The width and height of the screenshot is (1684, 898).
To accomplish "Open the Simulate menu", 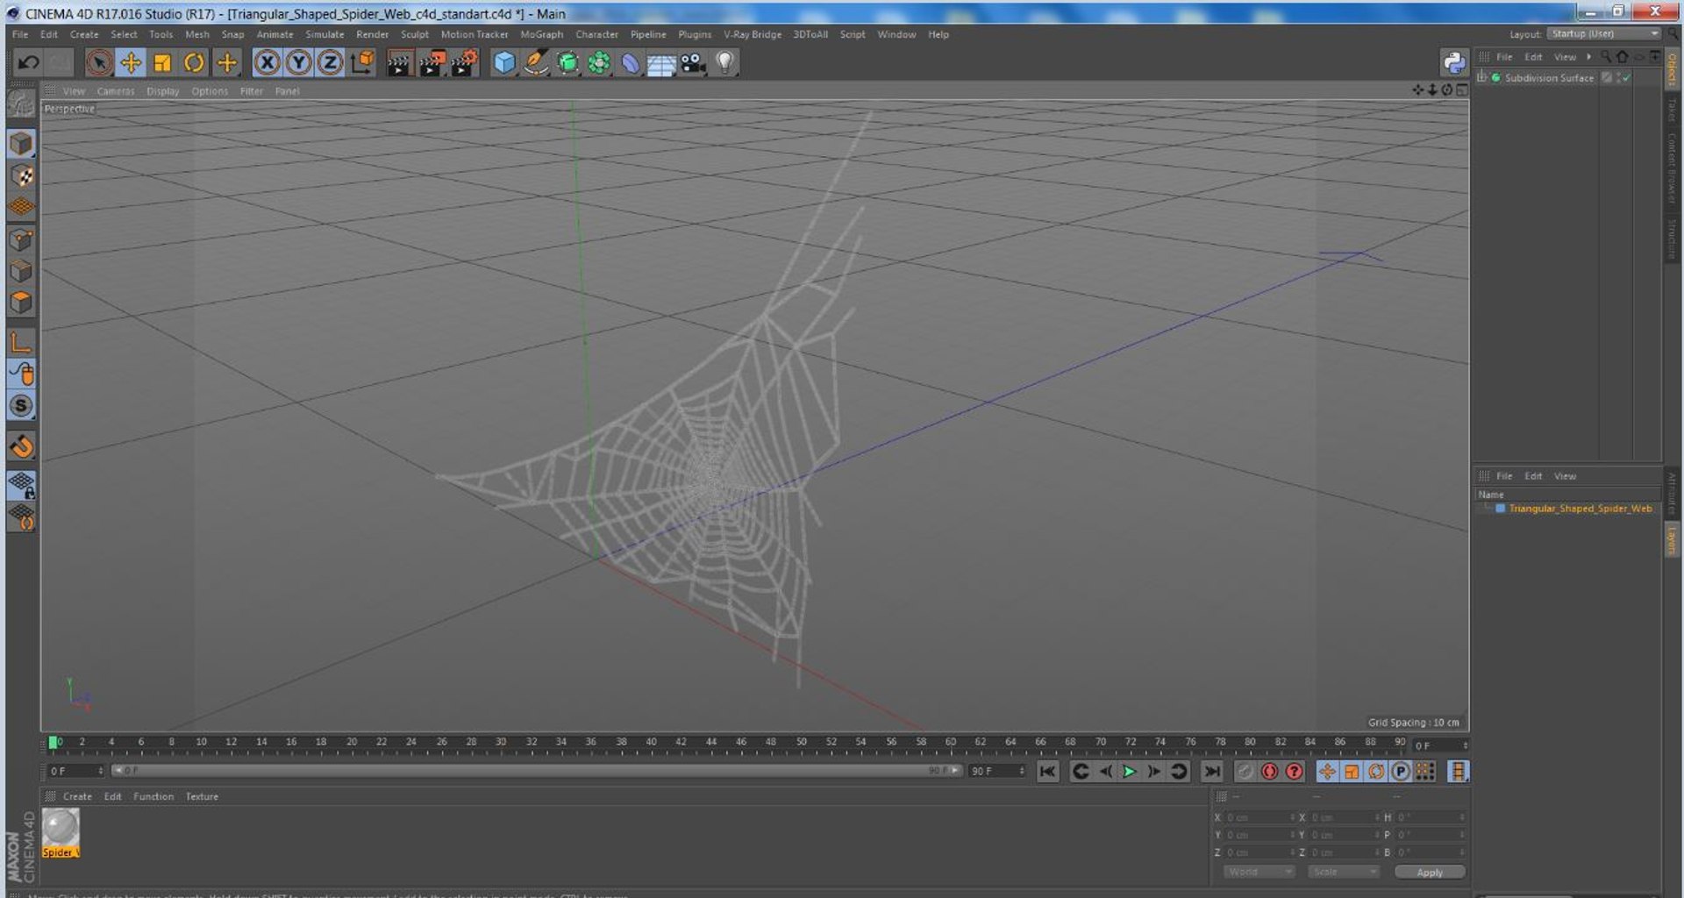I will point(325,34).
